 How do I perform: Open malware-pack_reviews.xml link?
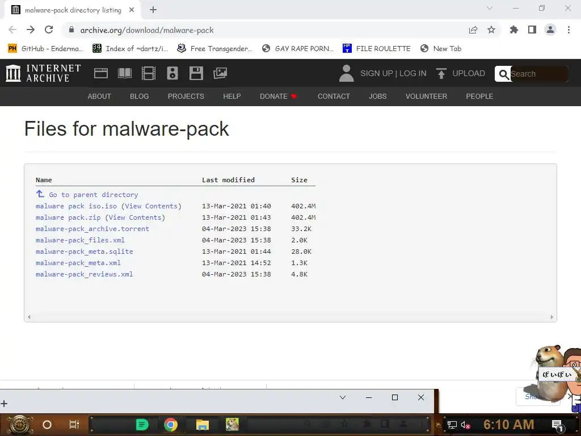tap(84, 274)
